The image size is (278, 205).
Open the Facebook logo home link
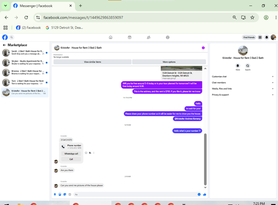point(5,37)
